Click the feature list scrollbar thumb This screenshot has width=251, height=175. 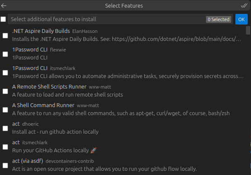tap(248, 30)
